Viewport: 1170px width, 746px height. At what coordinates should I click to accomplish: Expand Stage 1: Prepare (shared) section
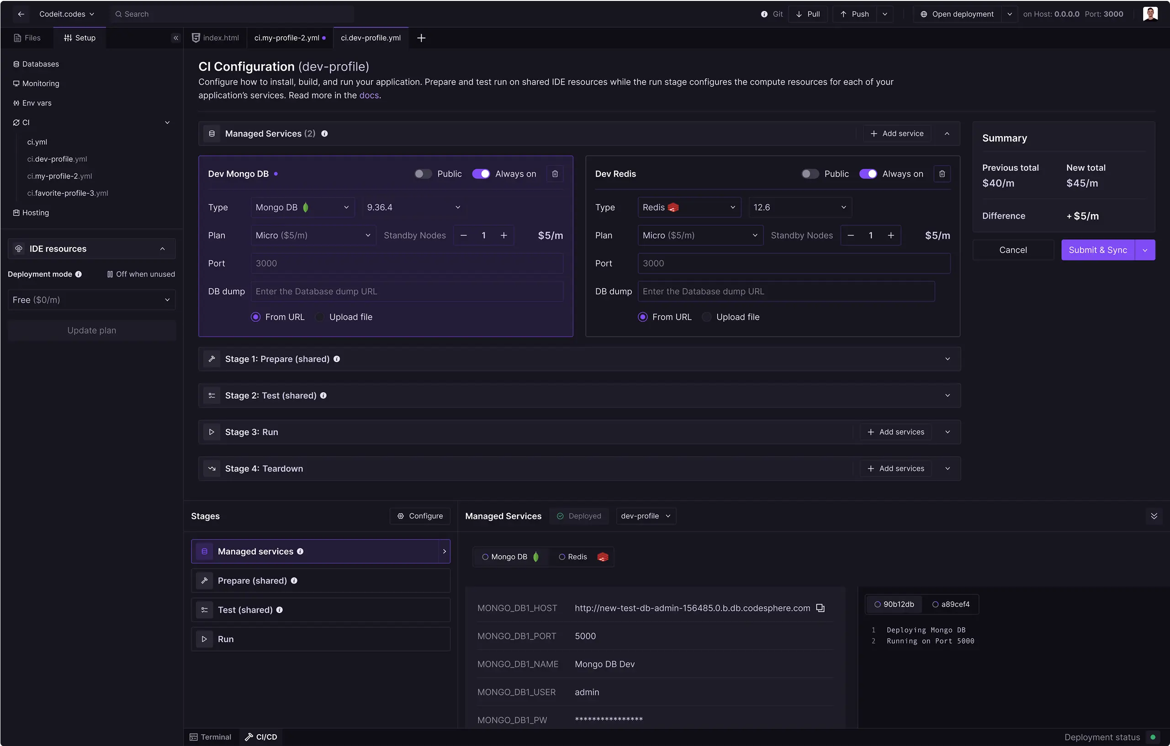coord(947,359)
